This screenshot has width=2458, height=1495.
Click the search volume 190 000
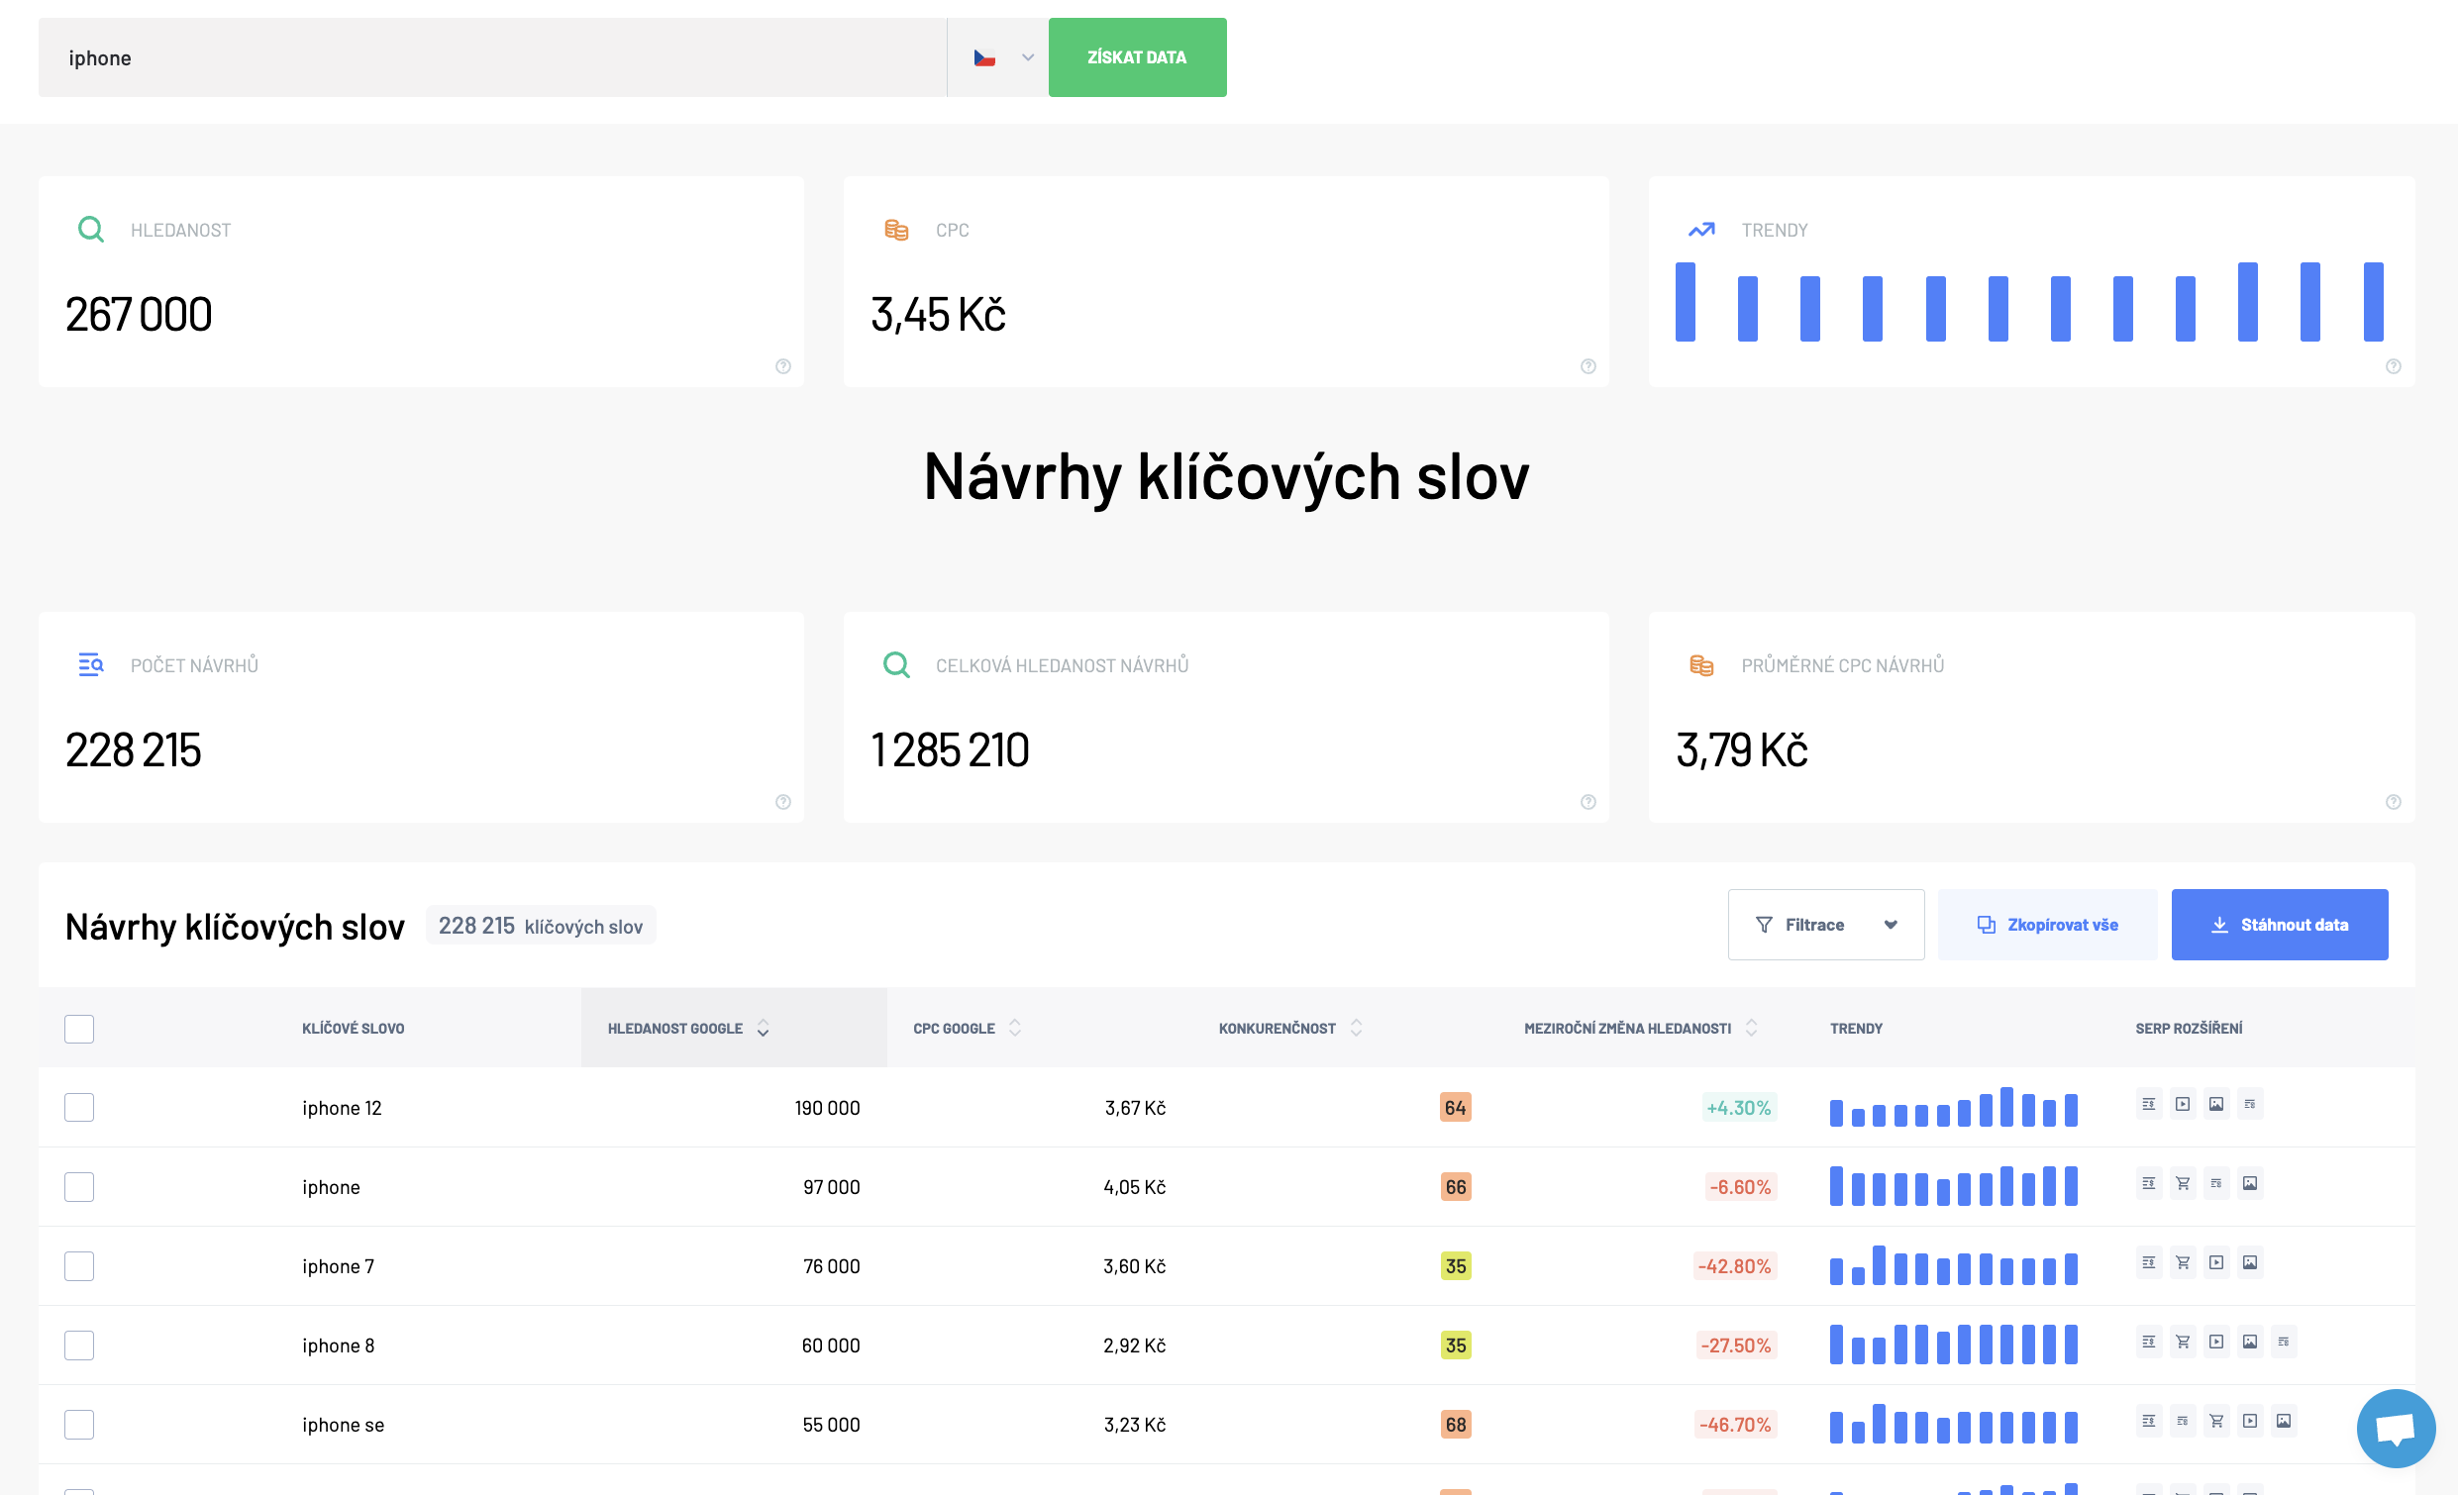827,1107
